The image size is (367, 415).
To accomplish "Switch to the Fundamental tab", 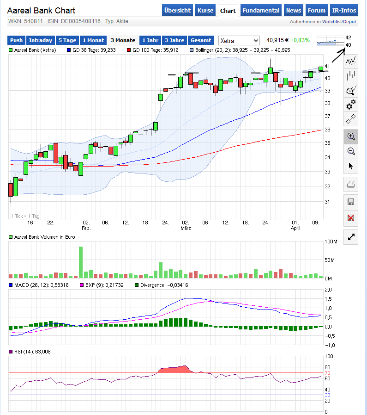I will [261, 10].
